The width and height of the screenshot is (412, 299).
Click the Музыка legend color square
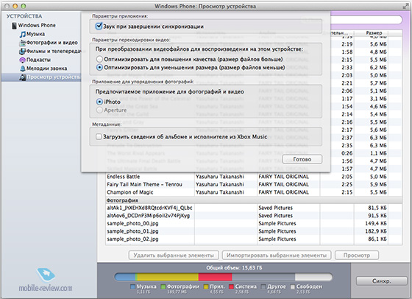[x=132, y=286]
